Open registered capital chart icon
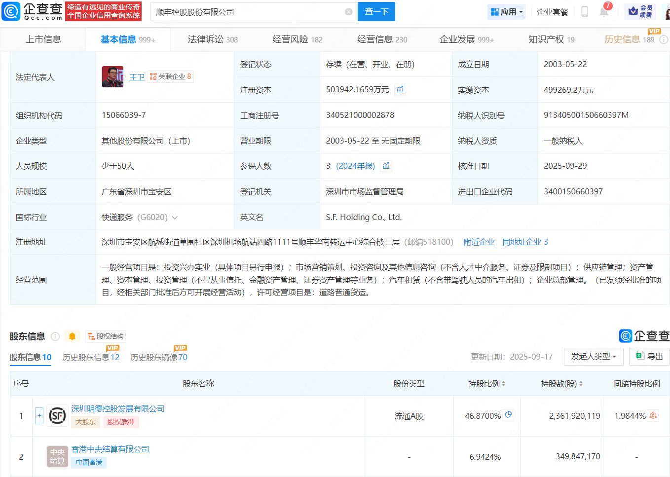Screen dimensions: 670x477 click(x=400, y=89)
